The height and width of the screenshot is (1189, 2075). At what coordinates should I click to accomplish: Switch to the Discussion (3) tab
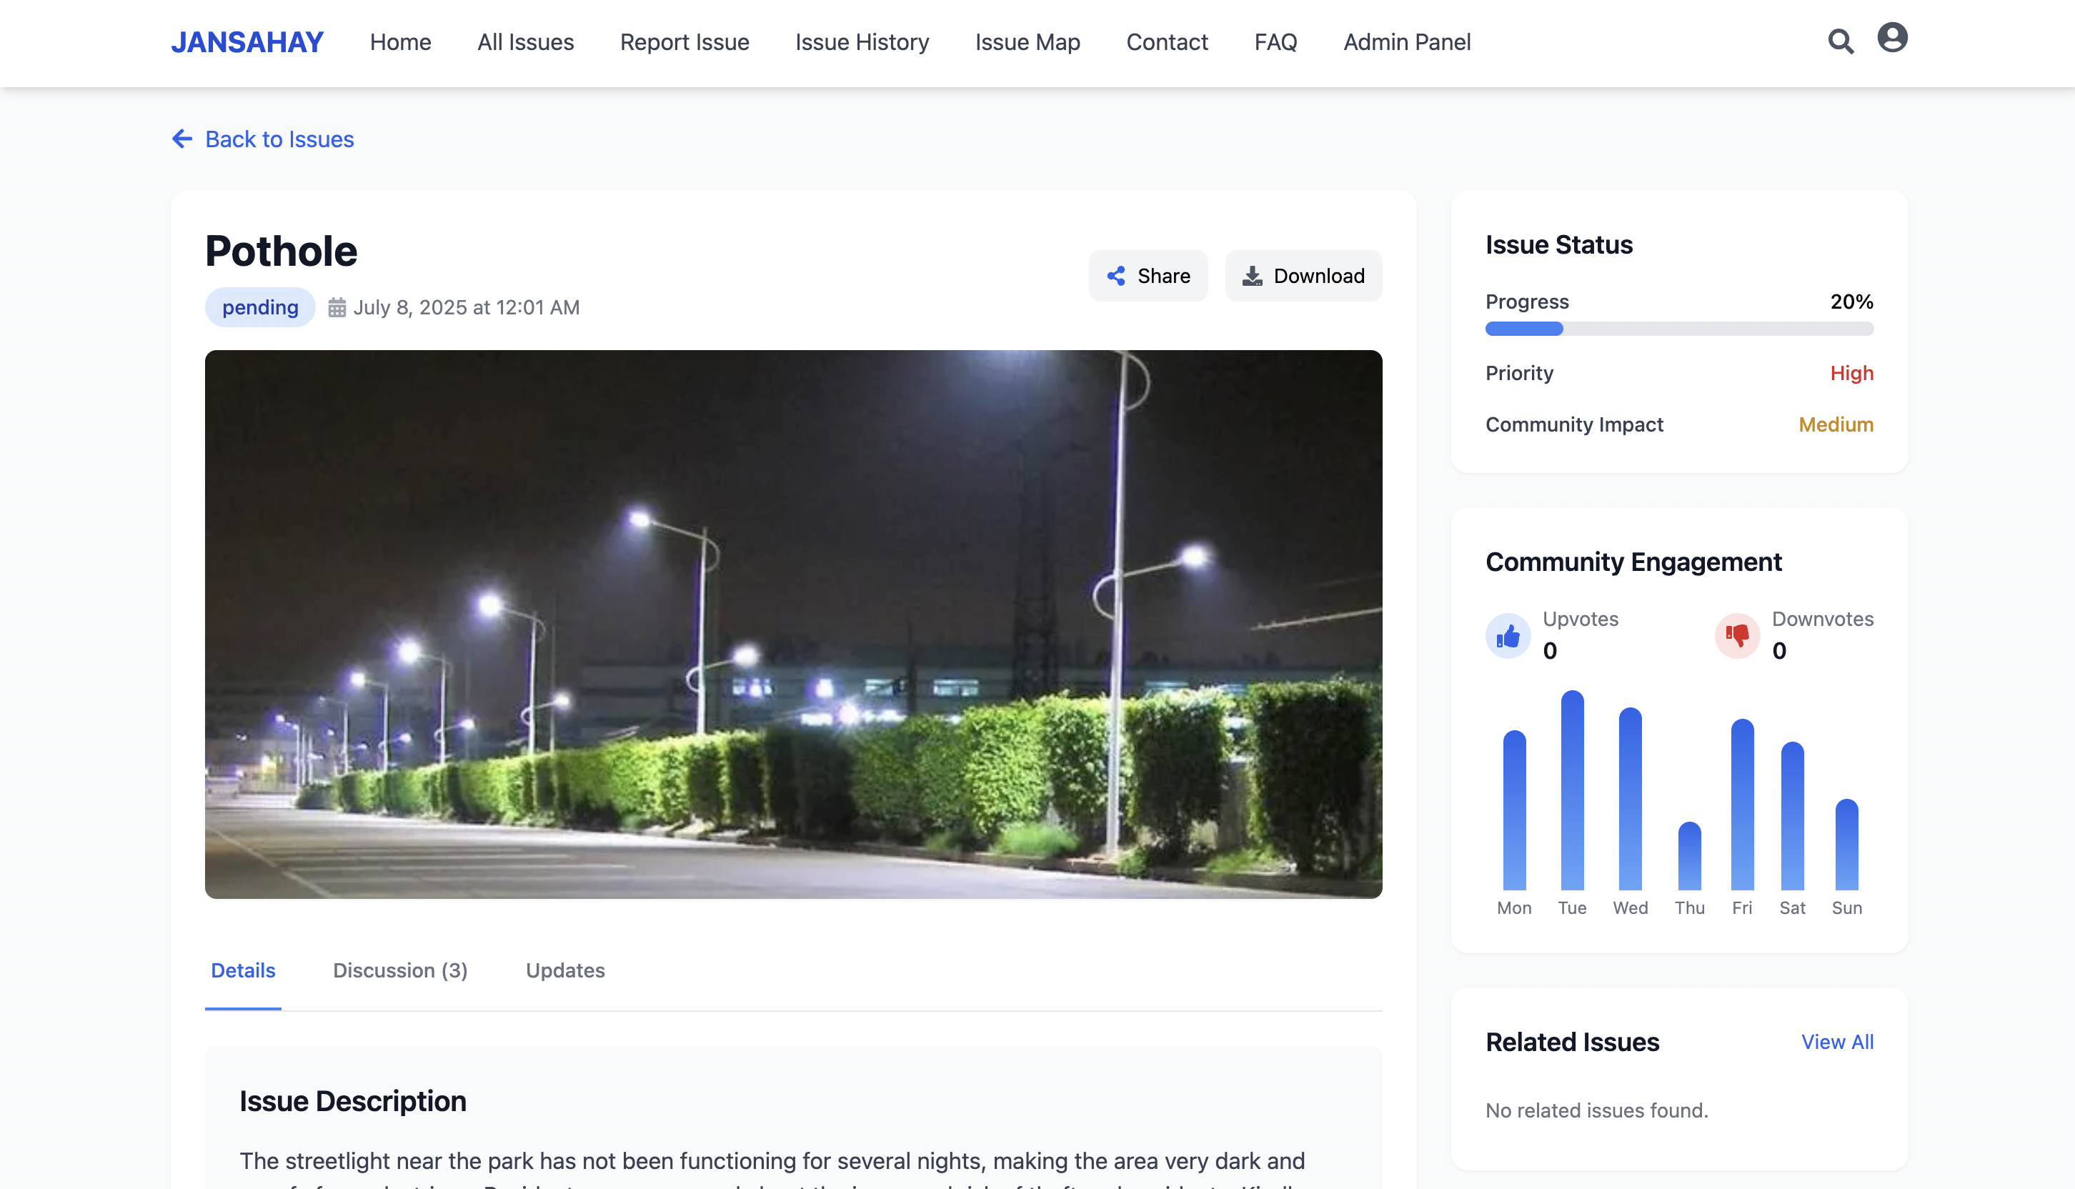click(x=400, y=970)
